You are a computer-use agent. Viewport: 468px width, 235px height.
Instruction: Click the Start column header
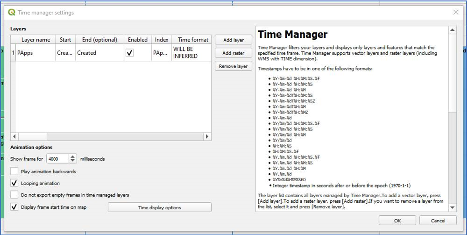pos(65,40)
